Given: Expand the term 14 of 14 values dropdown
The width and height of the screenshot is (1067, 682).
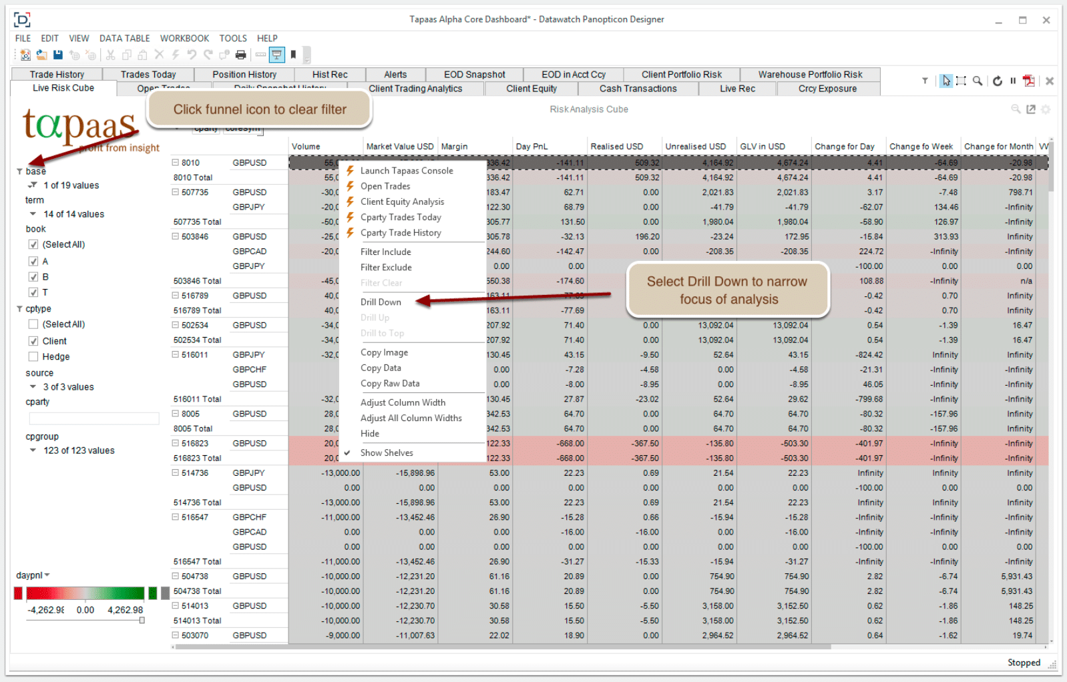Looking at the screenshot, I should coord(33,214).
